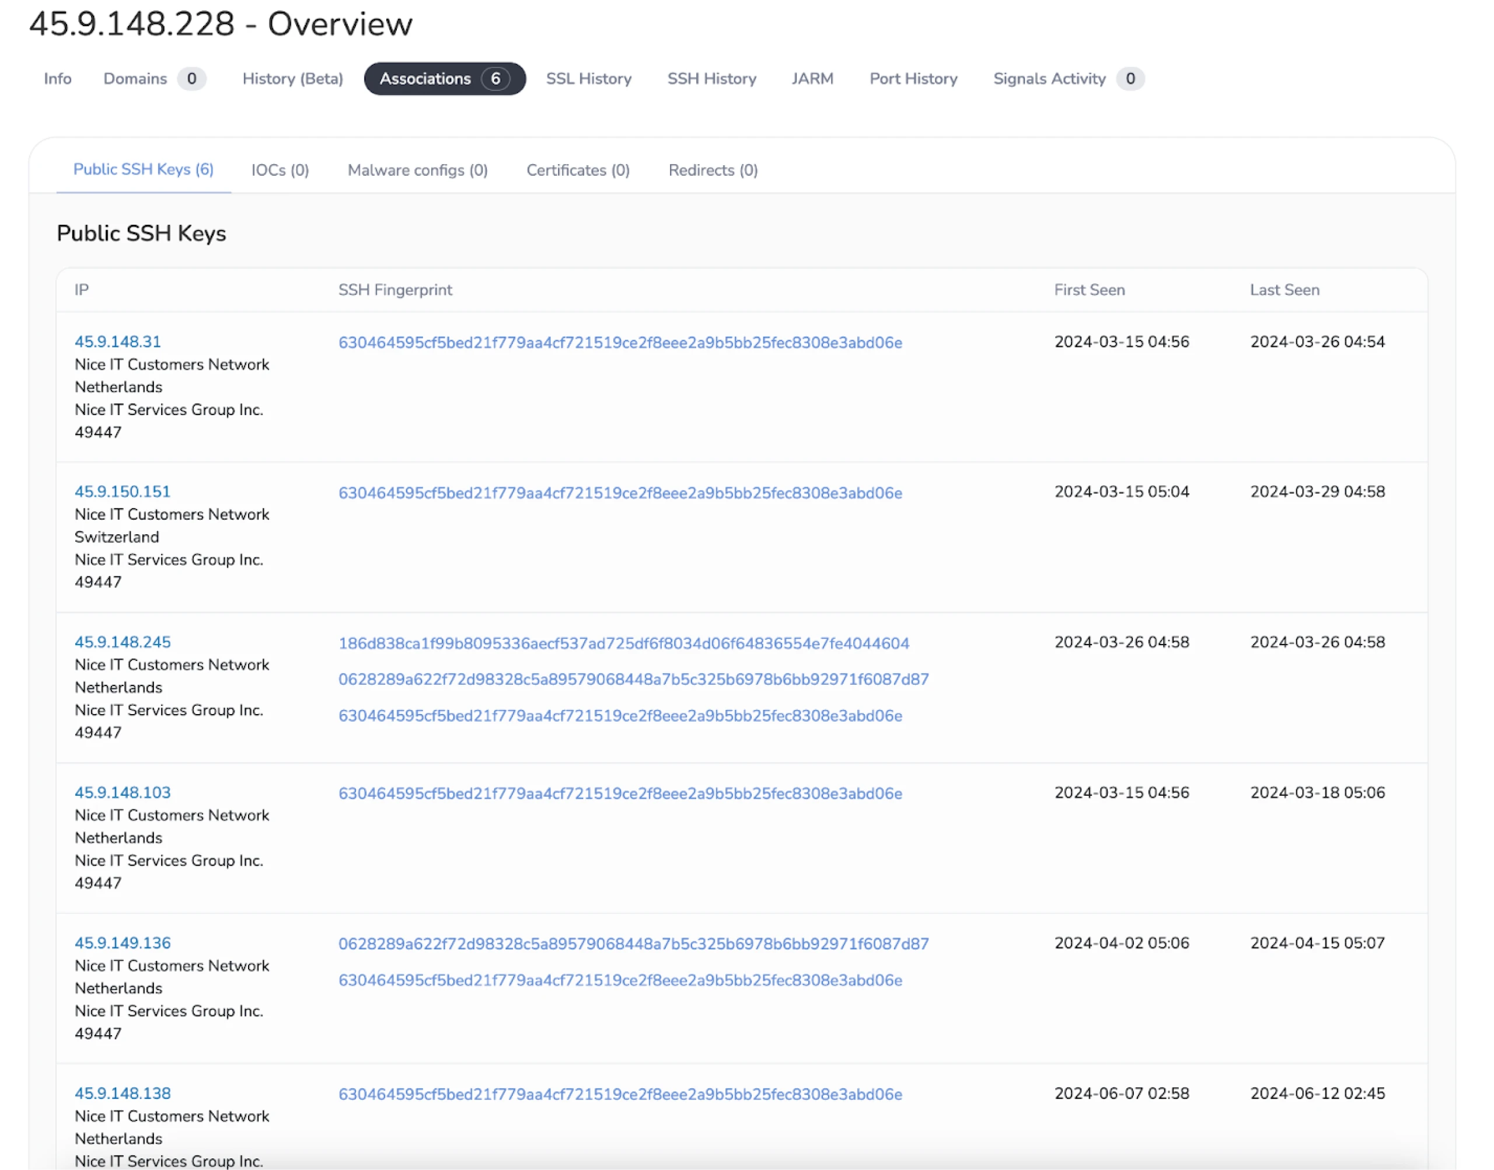Screen dimensions: 1494x1170
Task: Select the Associations tab
Action: click(444, 79)
